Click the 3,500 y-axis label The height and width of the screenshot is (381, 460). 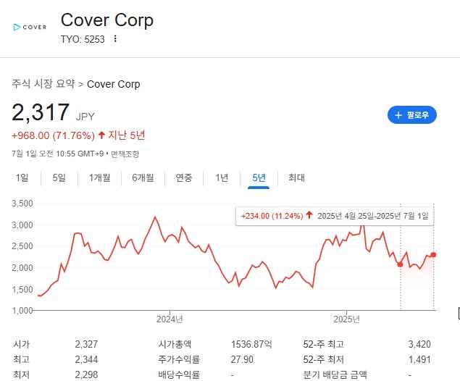[x=22, y=204]
